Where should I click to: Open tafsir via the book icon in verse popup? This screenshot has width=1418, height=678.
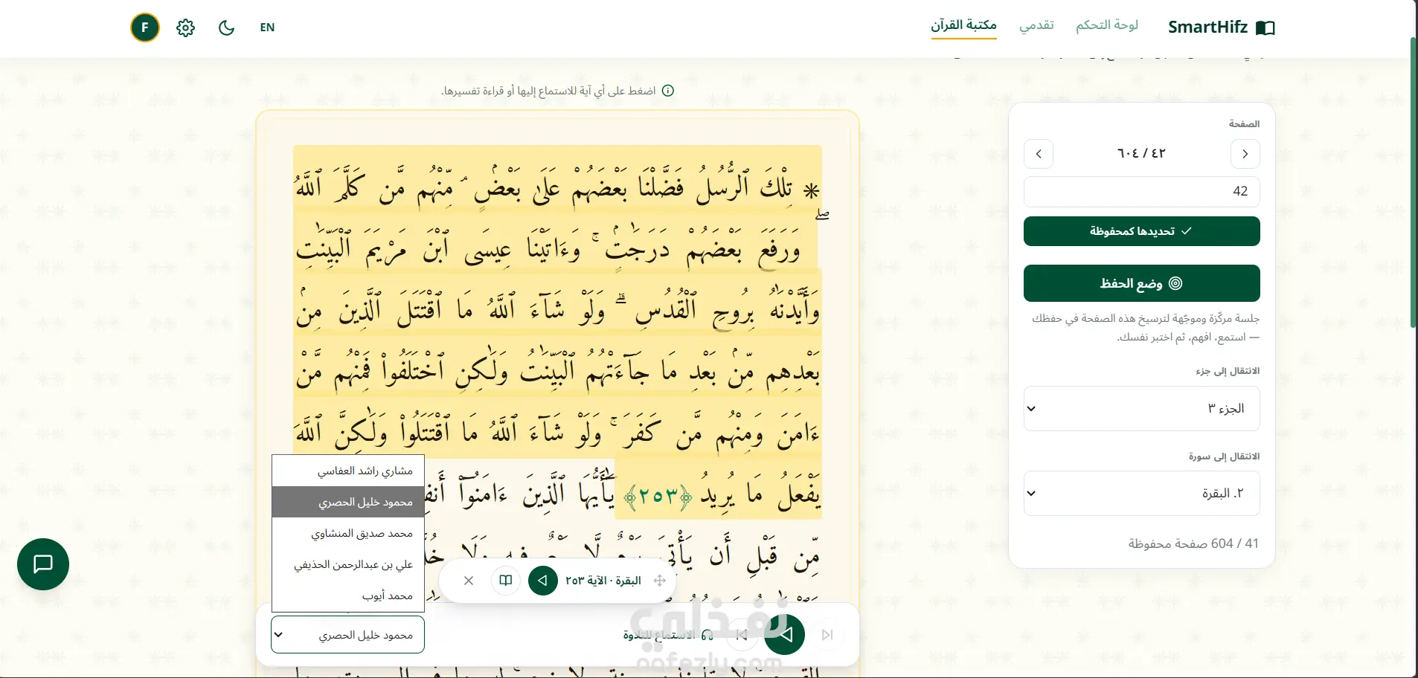pyautogui.click(x=506, y=581)
